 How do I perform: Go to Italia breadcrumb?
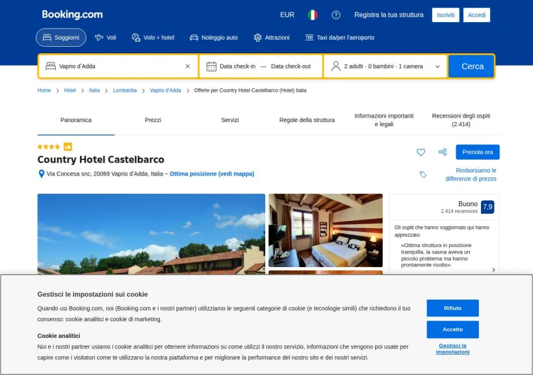tap(94, 90)
